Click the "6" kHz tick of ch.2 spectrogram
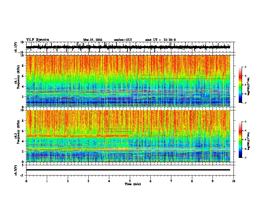Viewport: 263px width, 203px height. [23, 131]
